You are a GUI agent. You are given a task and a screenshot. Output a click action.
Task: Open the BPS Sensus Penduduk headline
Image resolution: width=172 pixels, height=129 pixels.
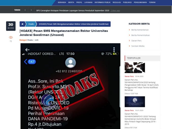coord(73,11)
